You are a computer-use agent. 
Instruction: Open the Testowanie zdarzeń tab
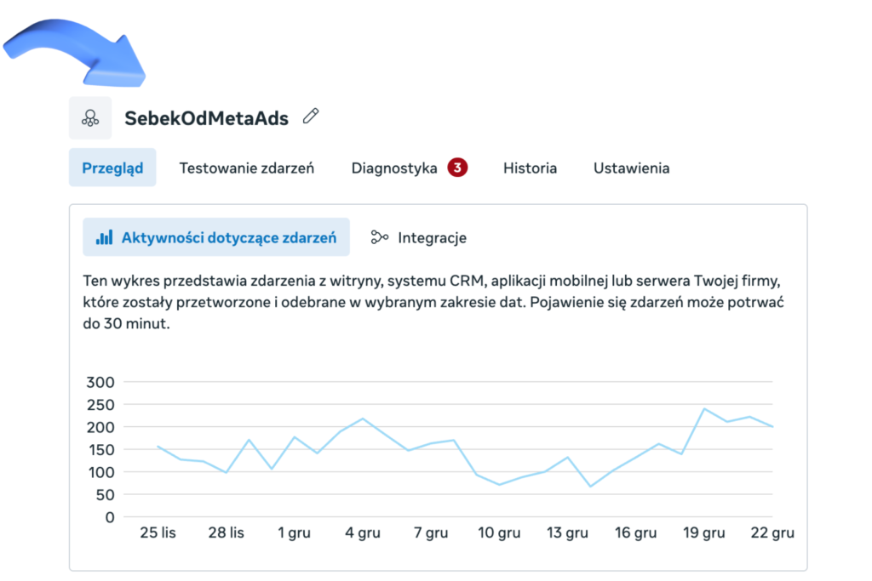[x=246, y=168]
